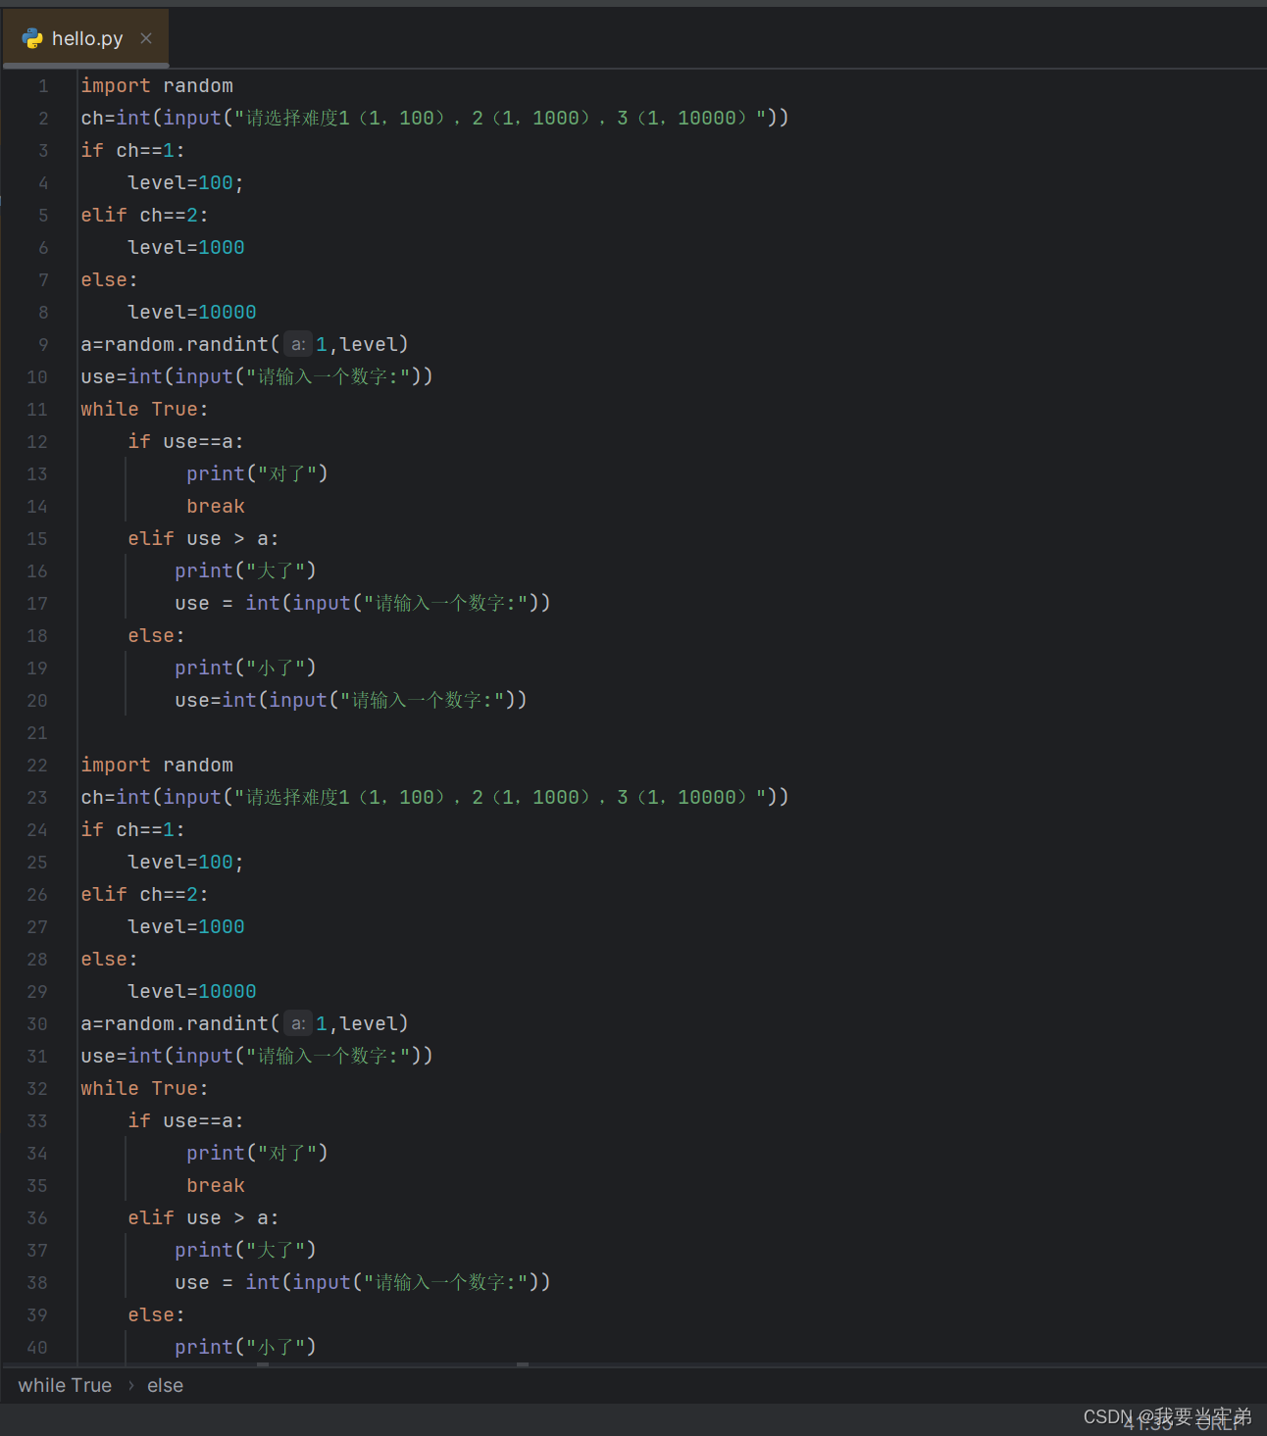Click 'level=10000' on line 8
The image size is (1267, 1436).
point(191,313)
